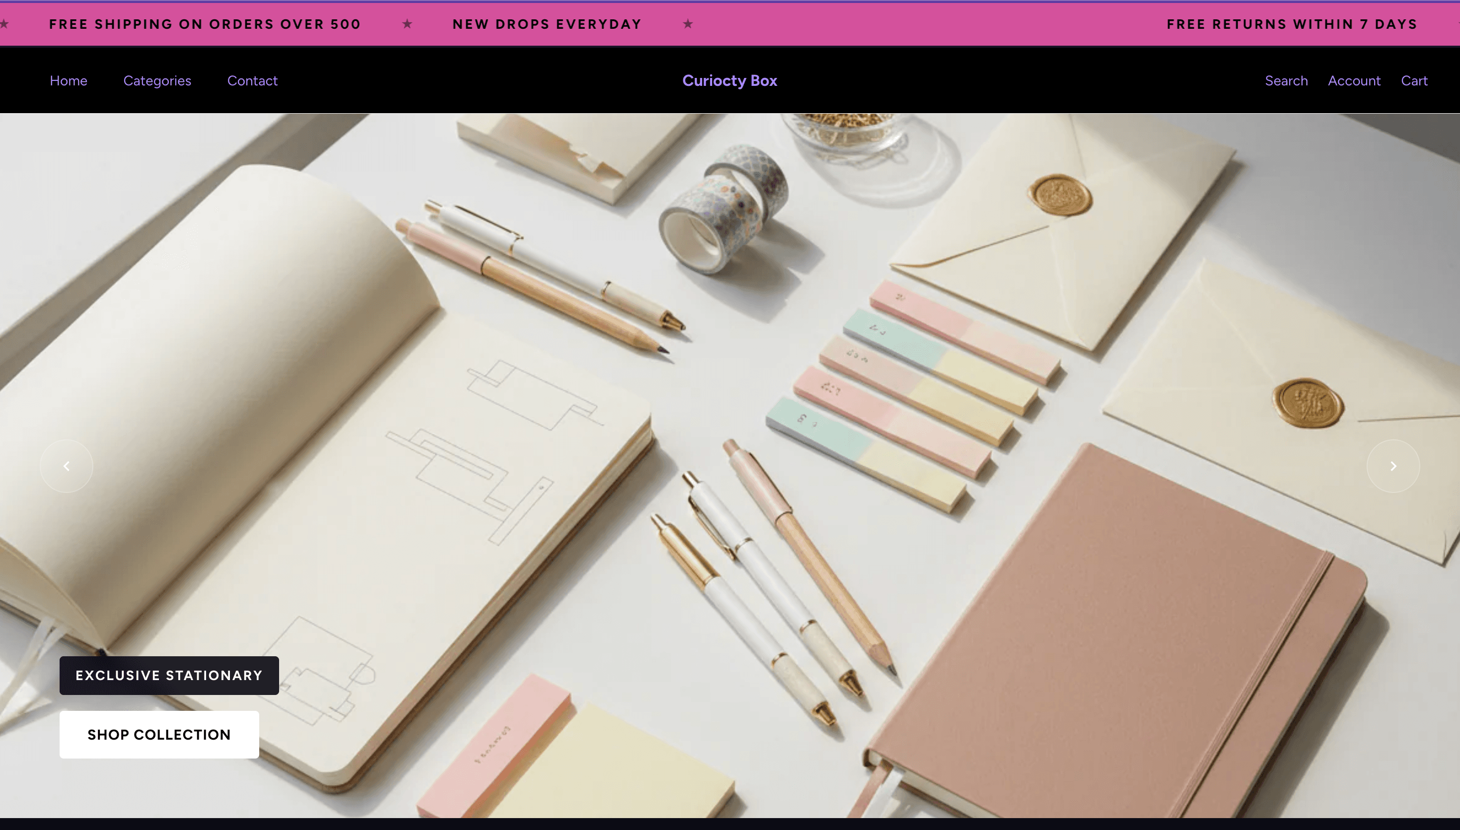Click Free Returns Within 7 Days announcement
The width and height of the screenshot is (1460, 830).
1292,24
